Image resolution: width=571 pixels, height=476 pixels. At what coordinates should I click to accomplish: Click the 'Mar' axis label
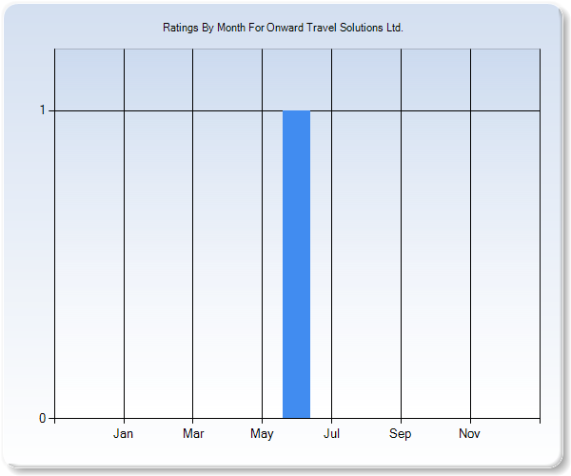pos(193,433)
